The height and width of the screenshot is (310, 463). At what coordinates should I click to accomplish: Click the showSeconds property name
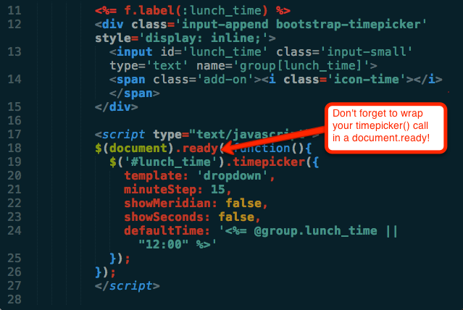pos(164,217)
